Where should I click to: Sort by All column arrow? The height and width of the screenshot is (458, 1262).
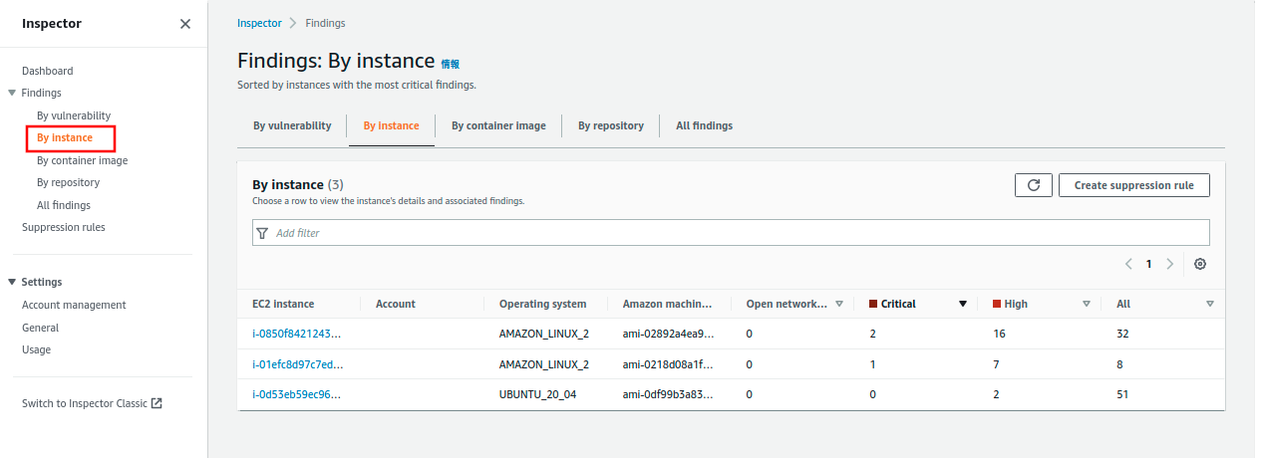point(1209,305)
